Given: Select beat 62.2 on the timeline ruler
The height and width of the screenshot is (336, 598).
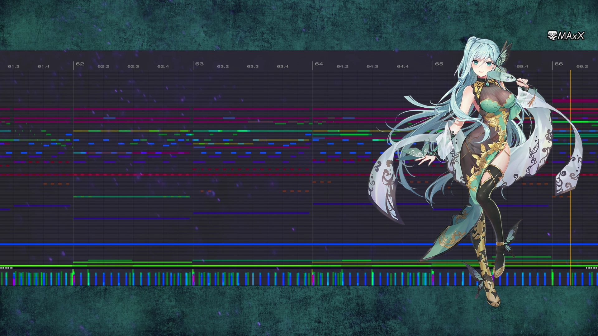Looking at the screenshot, I should (x=103, y=67).
